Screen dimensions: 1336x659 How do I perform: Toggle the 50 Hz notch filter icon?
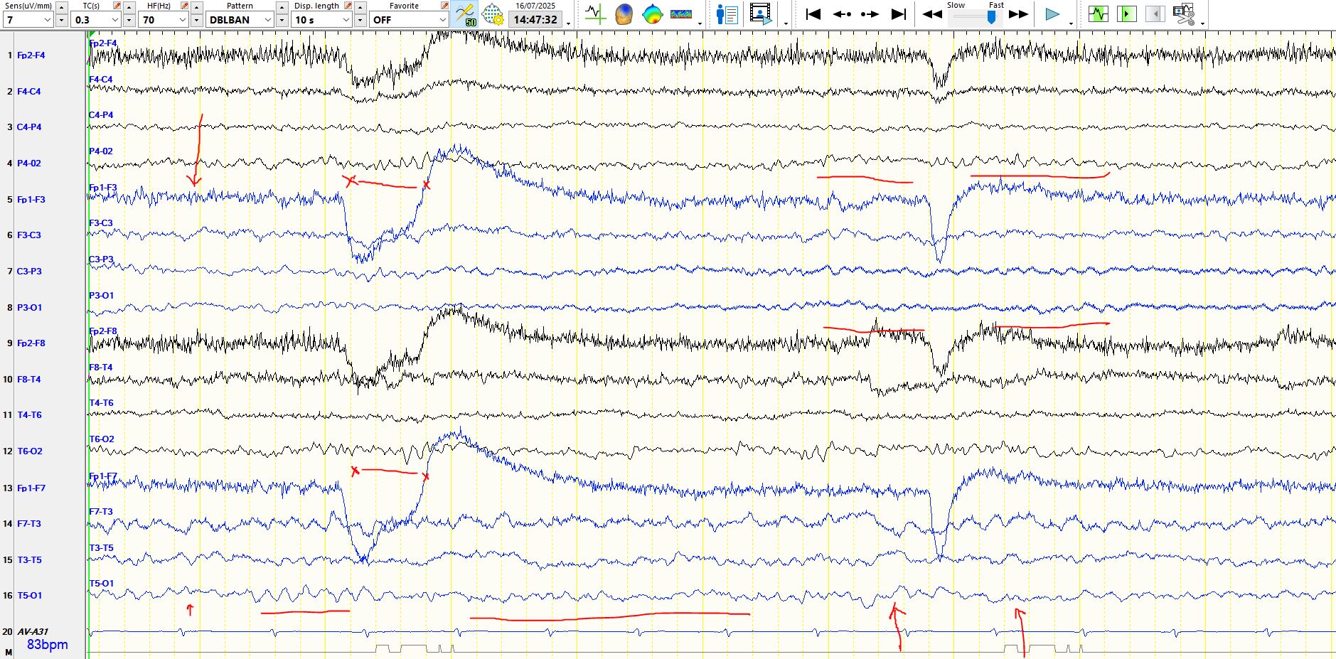(465, 14)
